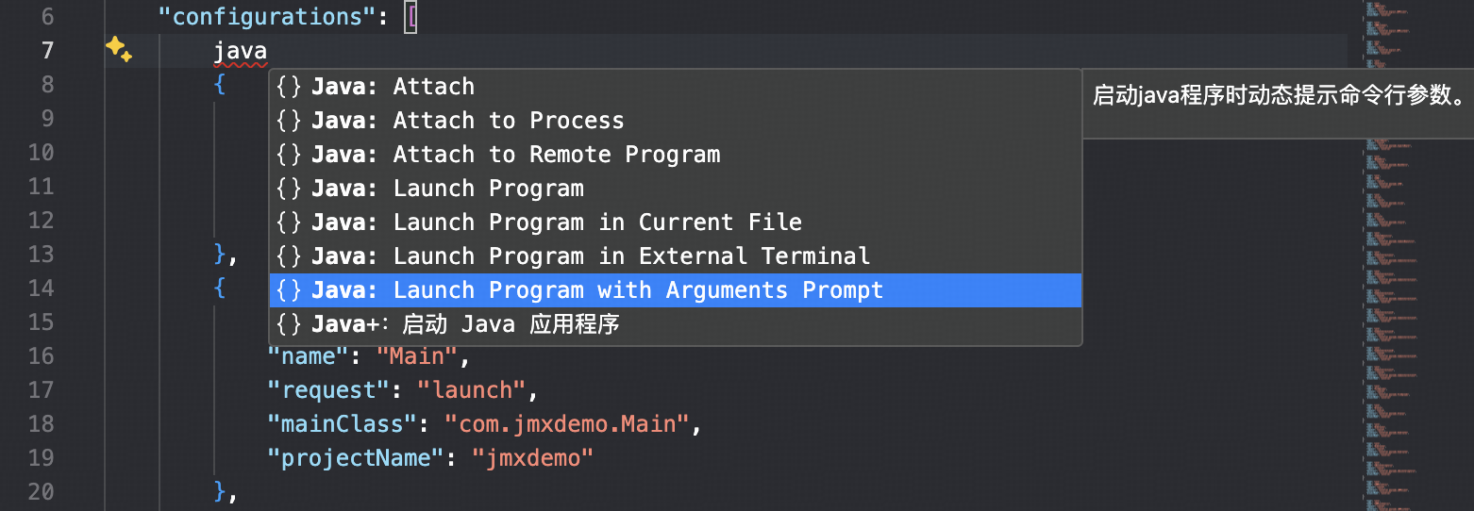This screenshot has height=511, width=1474.
Task: Click braces icon beside Launch Program in Current File
Action: (290, 223)
